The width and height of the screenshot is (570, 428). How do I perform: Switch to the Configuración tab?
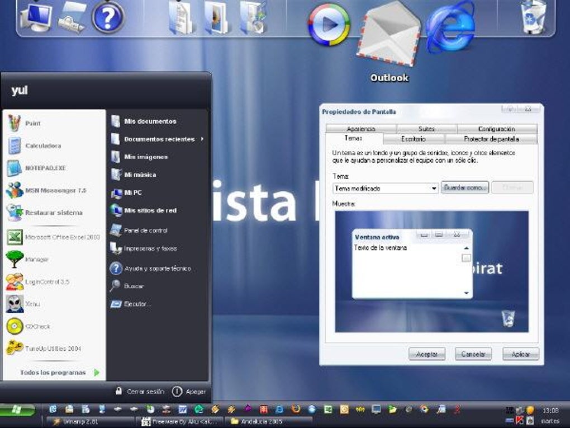point(497,129)
